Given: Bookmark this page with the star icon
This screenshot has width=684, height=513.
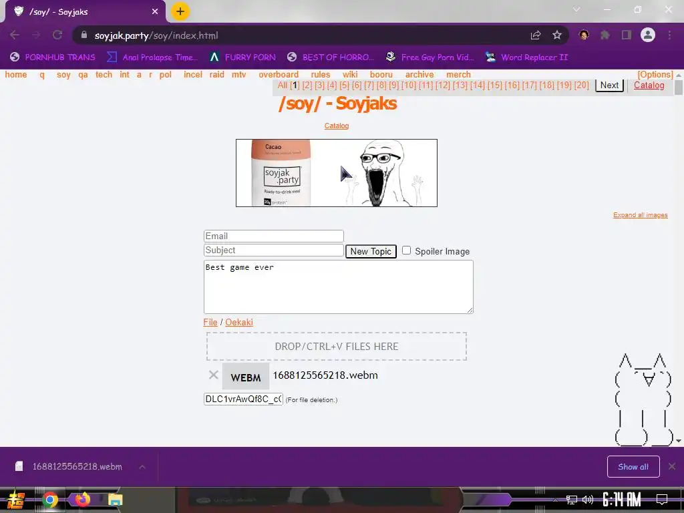Looking at the screenshot, I should click(557, 35).
